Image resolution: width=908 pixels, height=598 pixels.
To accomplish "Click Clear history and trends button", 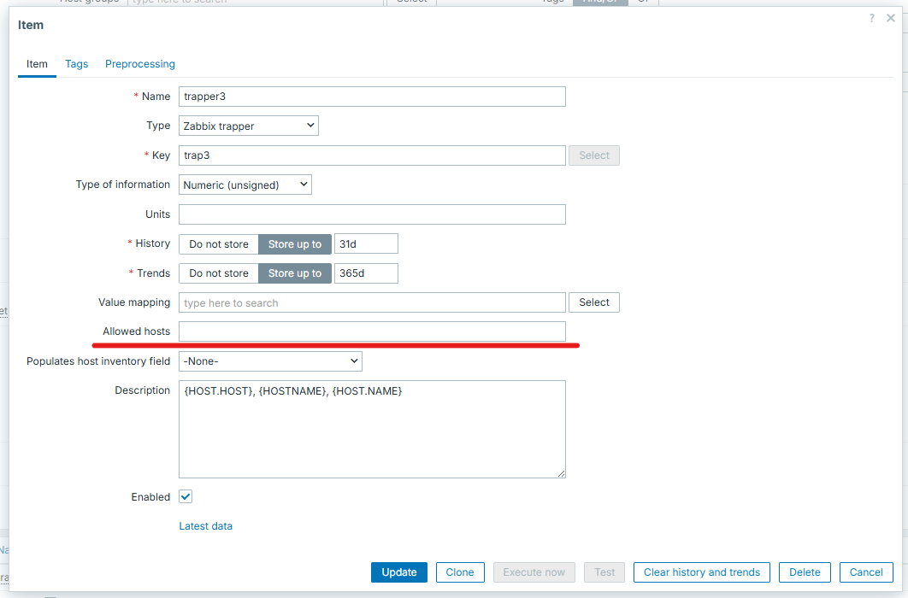I will (701, 572).
